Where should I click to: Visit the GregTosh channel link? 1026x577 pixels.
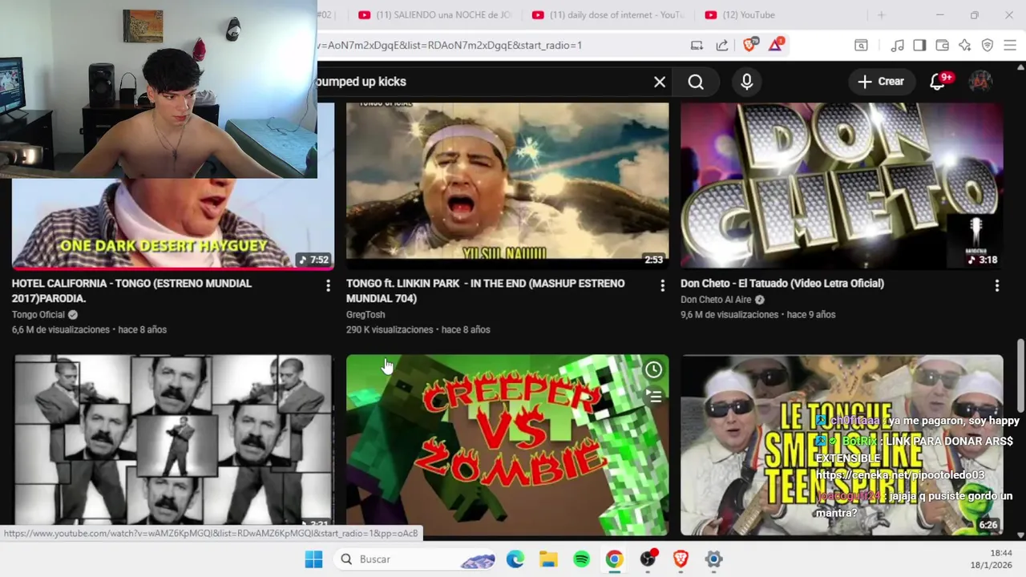pos(366,315)
